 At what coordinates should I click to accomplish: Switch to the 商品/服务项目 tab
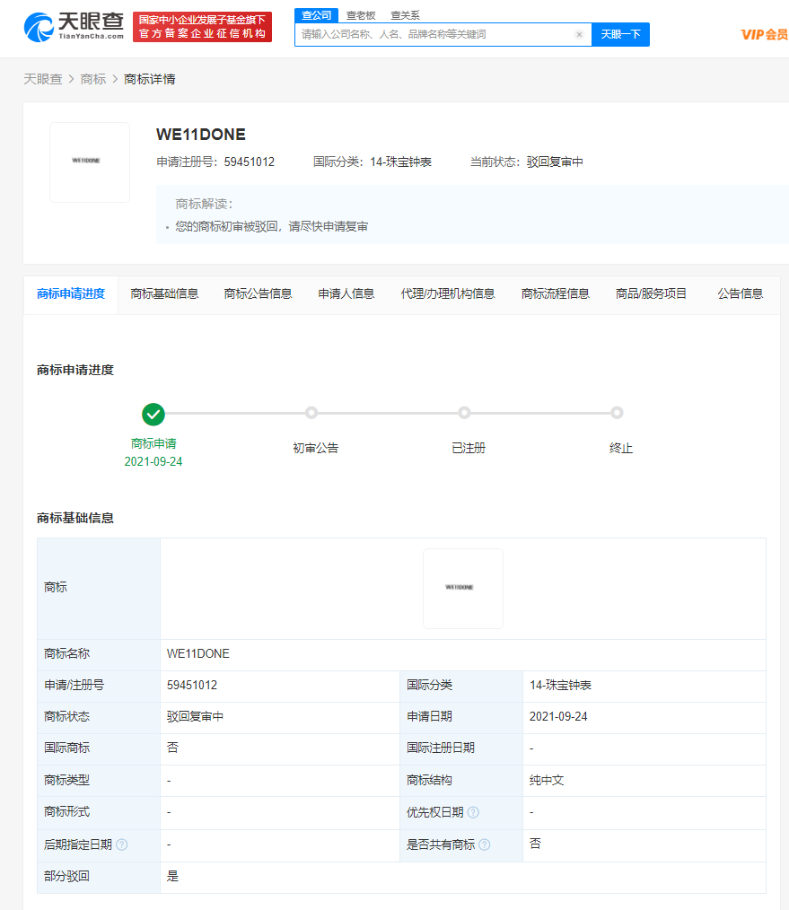coord(651,294)
